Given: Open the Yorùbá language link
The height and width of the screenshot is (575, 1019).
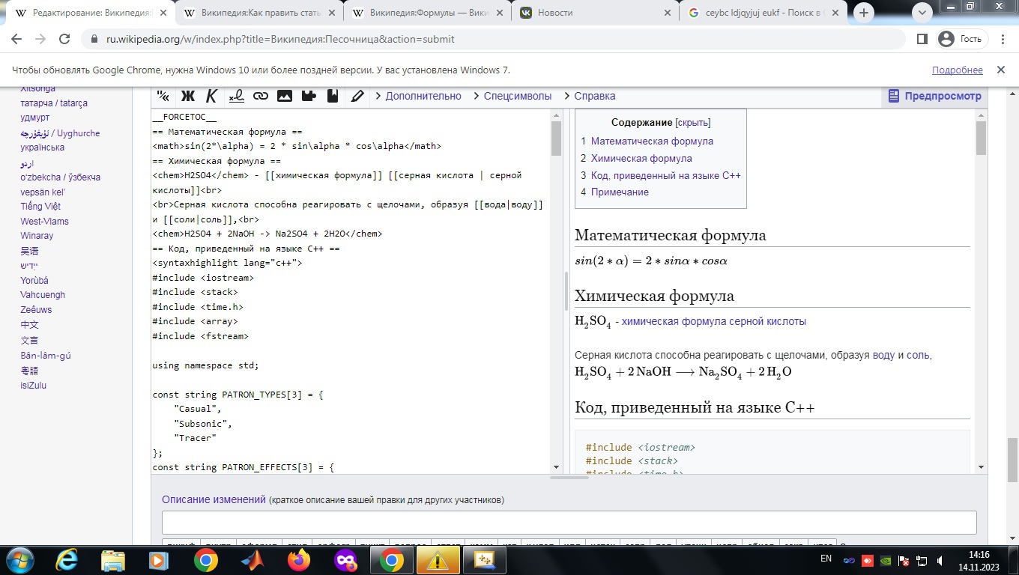Looking at the screenshot, I should 37,280.
